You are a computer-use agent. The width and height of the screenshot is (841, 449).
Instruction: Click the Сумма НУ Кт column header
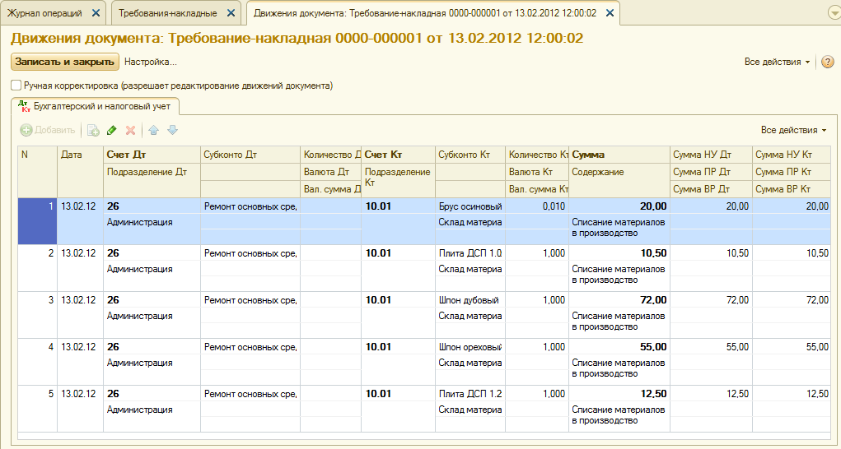[791, 155]
